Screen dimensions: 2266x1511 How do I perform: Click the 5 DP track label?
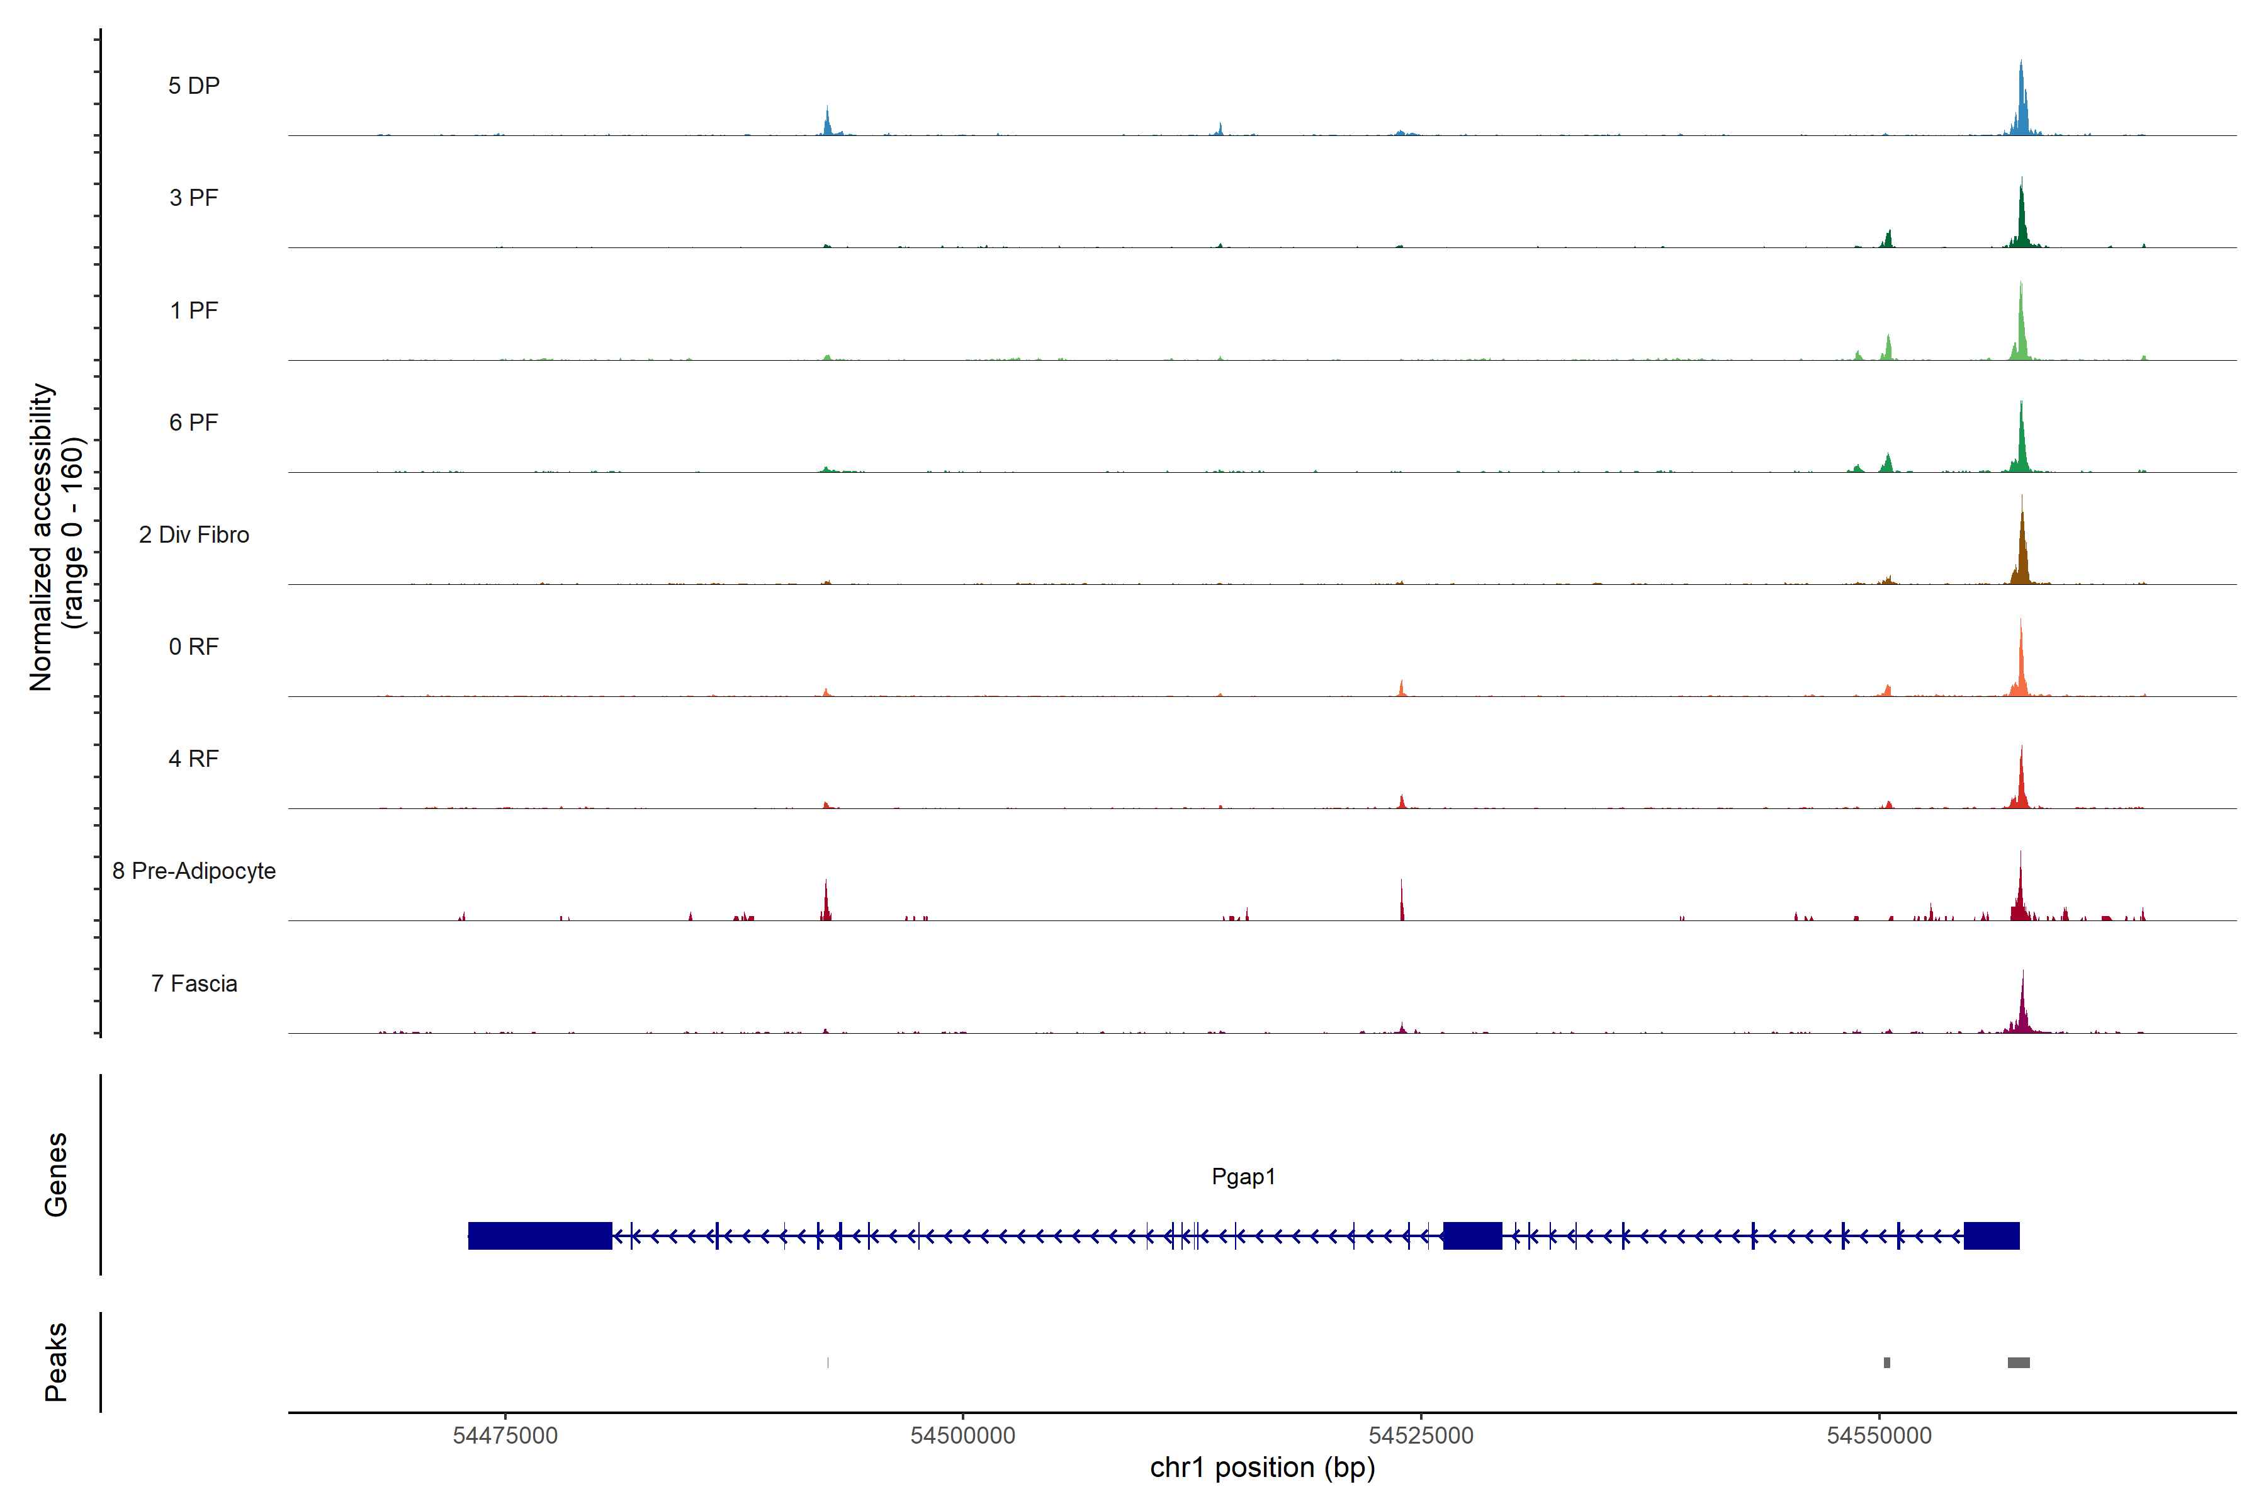coord(194,86)
